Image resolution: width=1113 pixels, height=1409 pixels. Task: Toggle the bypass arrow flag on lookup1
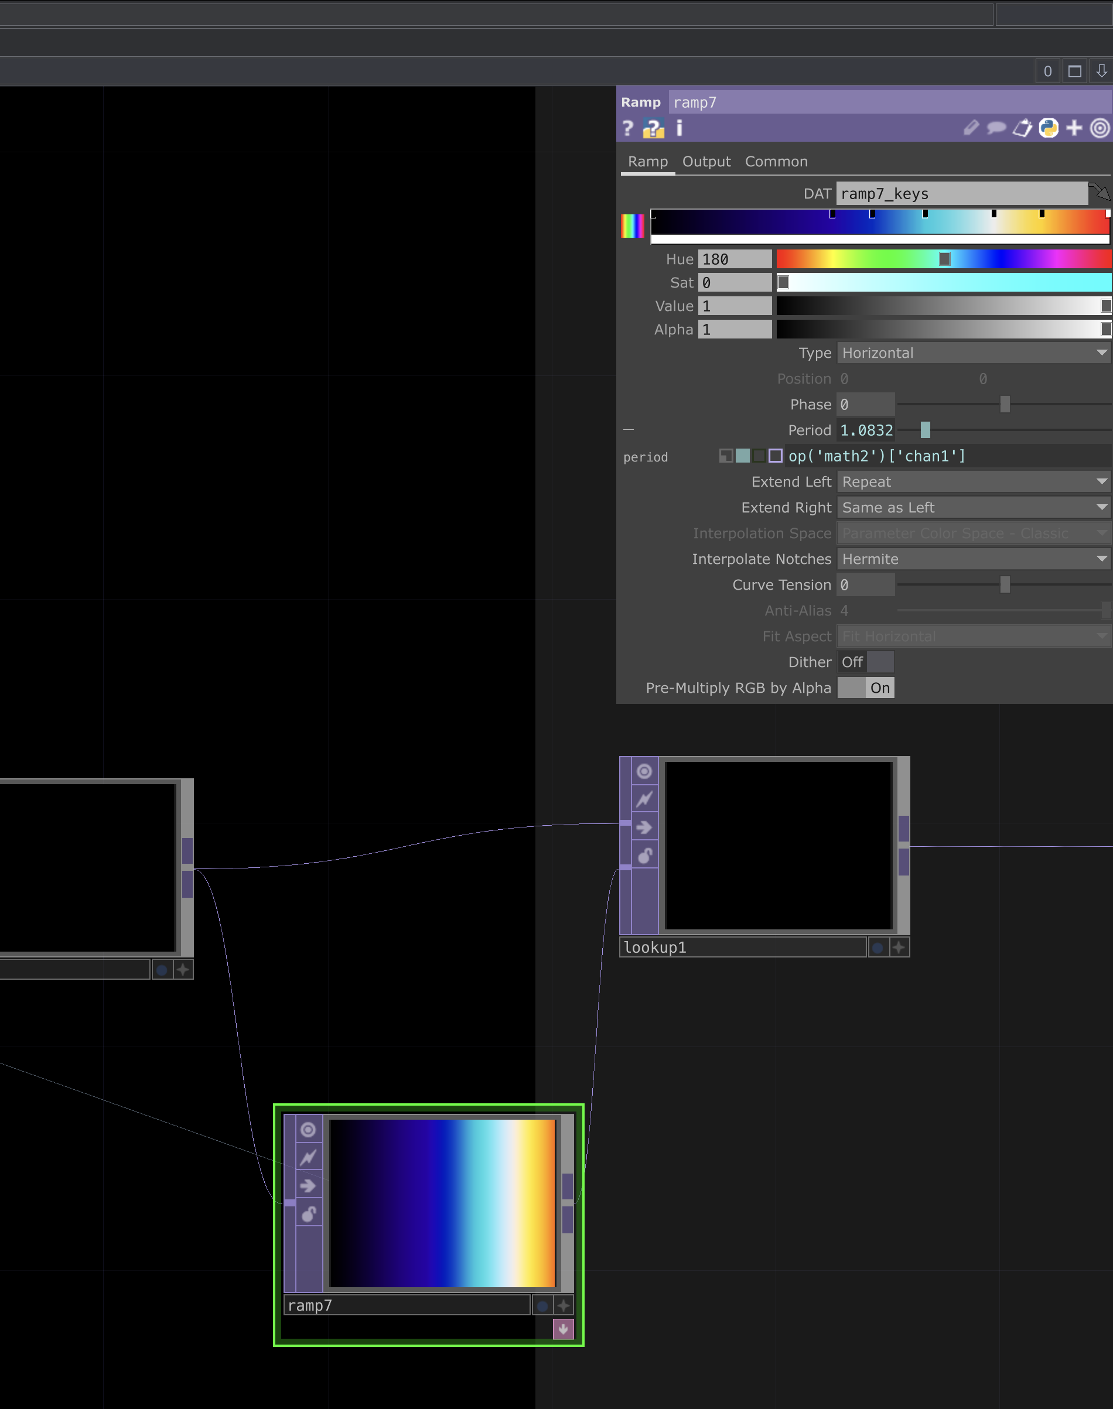(x=644, y=827)
